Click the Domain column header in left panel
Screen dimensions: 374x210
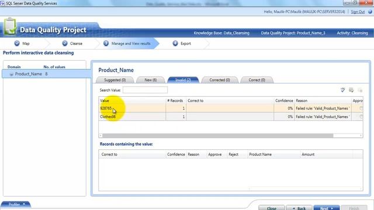pyautogui.click(x=14, y=67)
